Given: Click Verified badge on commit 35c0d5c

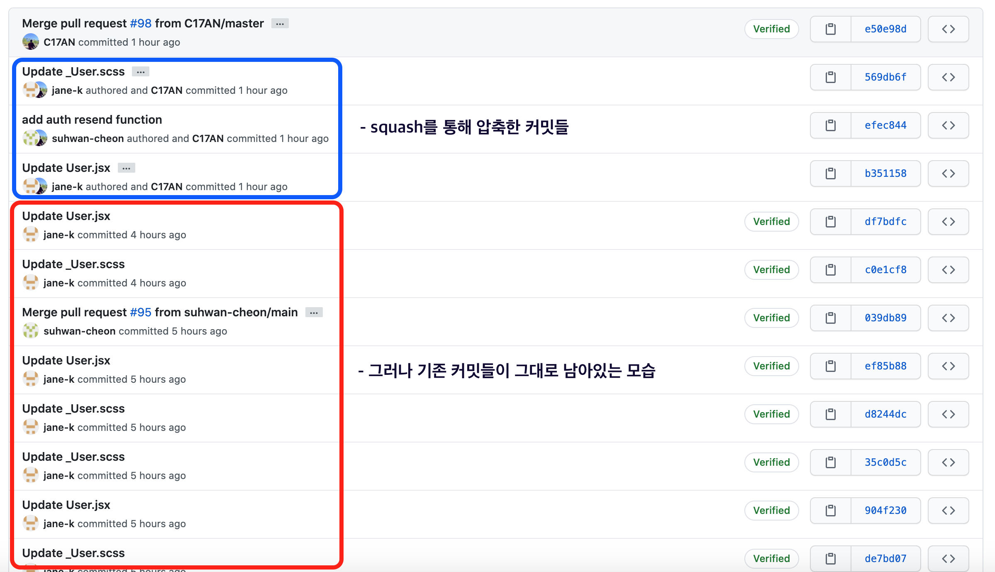Looking at the screenshot, I should point(771,462).
